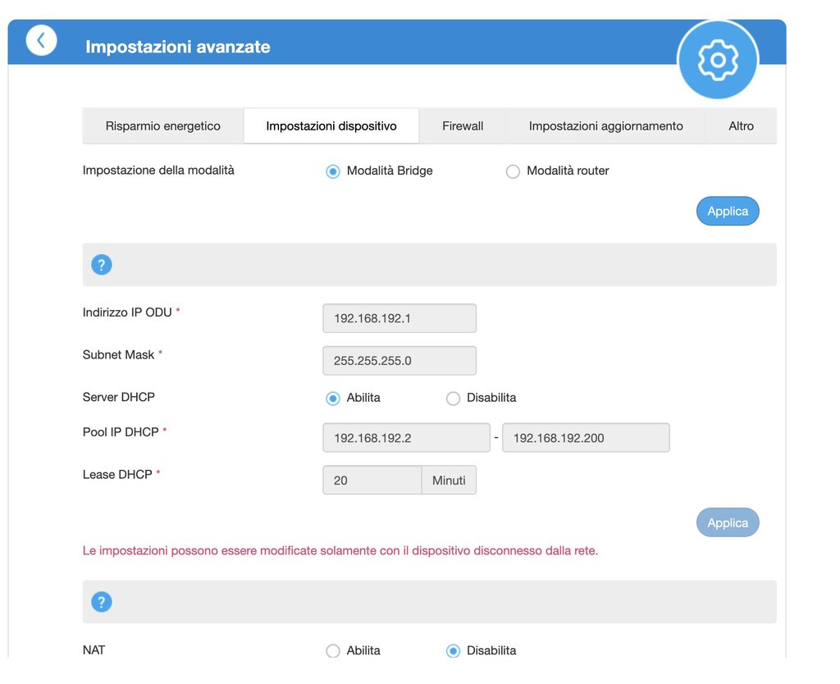The width and height of the screenshot is (840, 684).
Task: Disable the Server DHCP option
Action: (x=453, y=398)
